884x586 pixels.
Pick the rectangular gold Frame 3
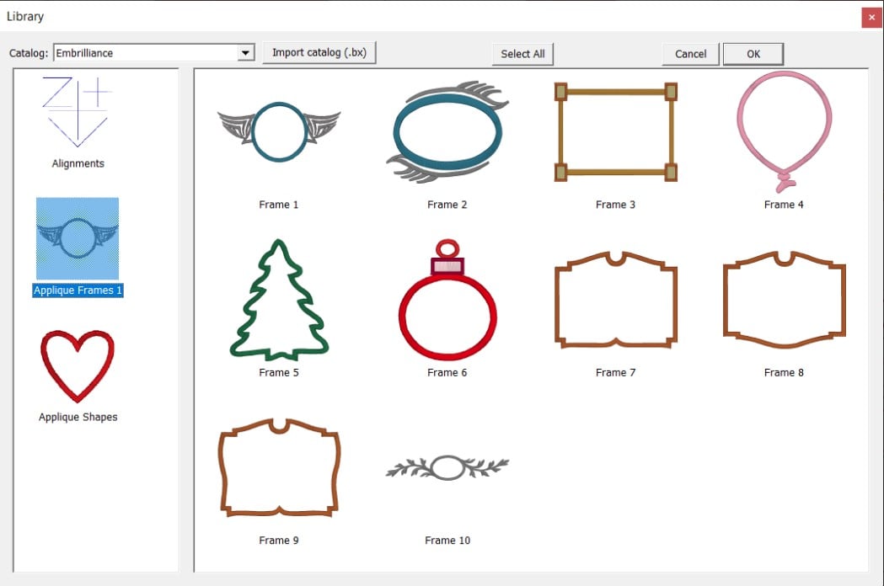616,132
